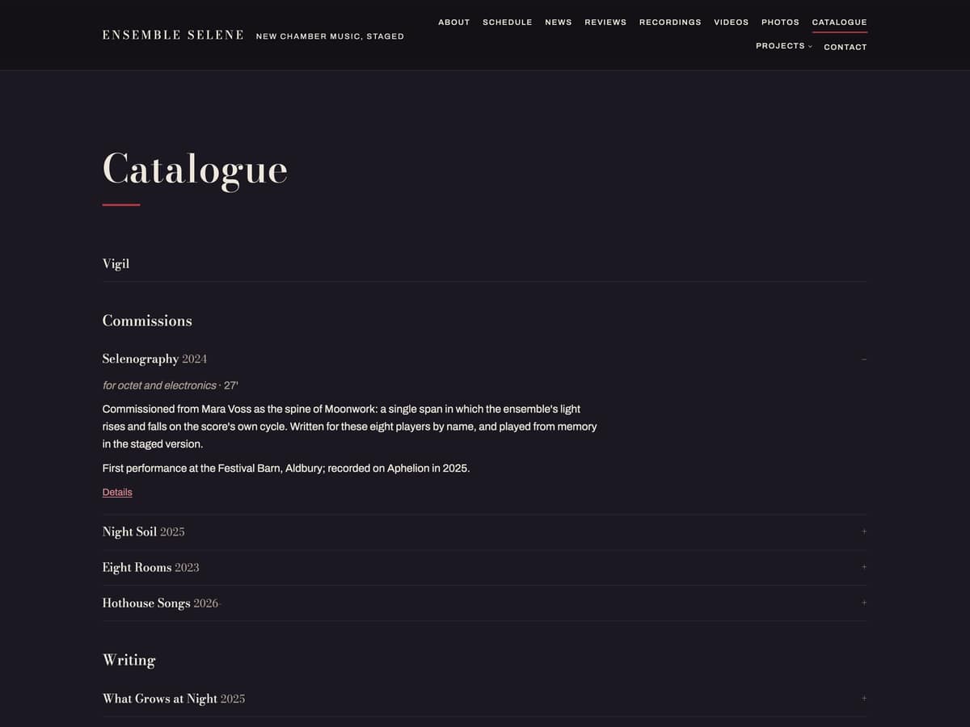Image resolution: width=970 pixels, height=727 pixels.
Task: Open the About page
Action: coord(453,23)
